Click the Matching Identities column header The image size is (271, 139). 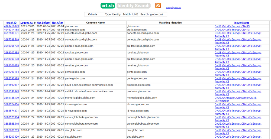(170, 23)
